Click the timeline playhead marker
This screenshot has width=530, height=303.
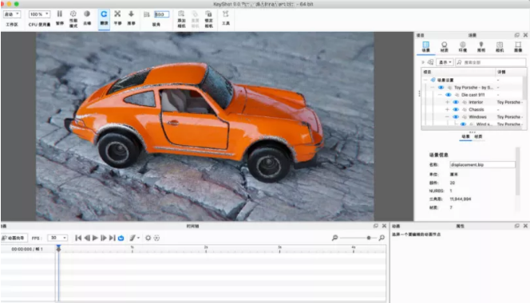click(58, 248)
